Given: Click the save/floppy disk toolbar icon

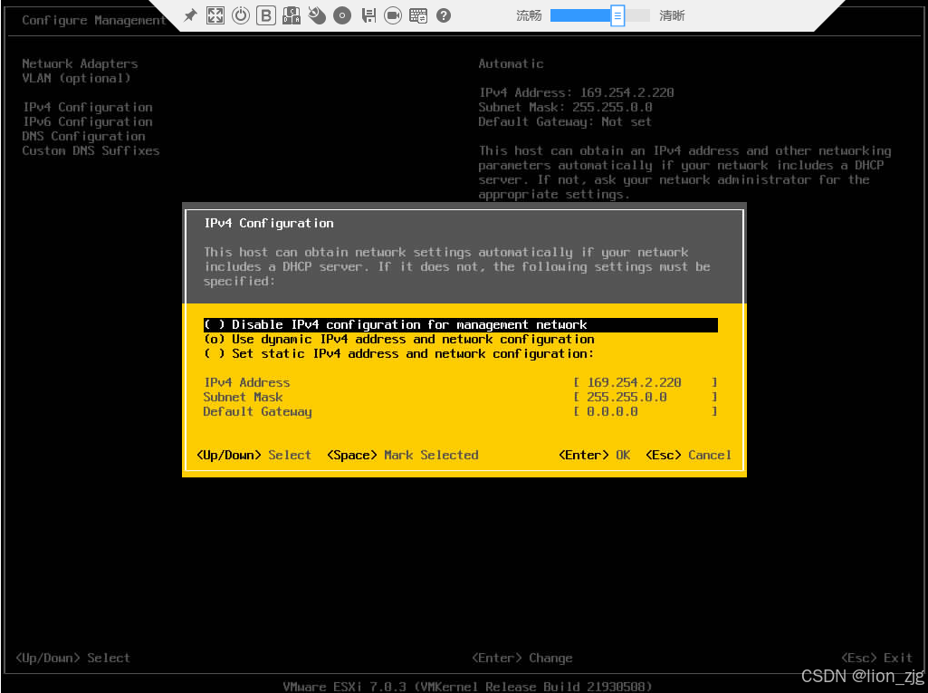Looking at the screenshot, I should click(x=368, y=15).
